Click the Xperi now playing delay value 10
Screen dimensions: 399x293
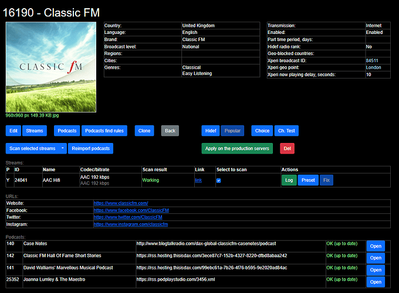pos(368,74)
